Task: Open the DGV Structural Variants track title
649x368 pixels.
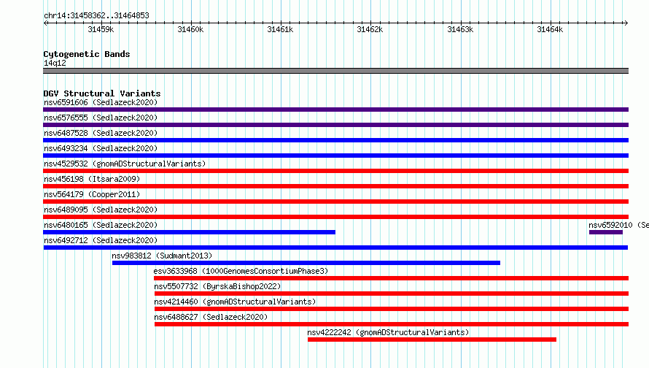Action: (102, 93)
